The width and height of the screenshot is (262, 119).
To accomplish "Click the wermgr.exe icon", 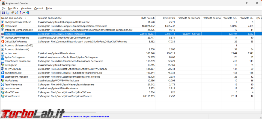I will [x=2, y=65].
